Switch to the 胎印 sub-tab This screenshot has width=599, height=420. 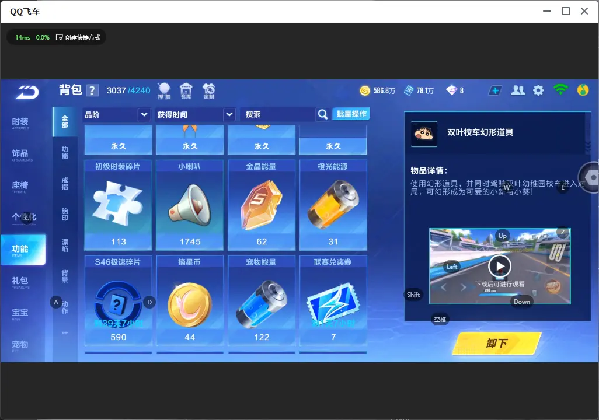(x=65, y=215)
